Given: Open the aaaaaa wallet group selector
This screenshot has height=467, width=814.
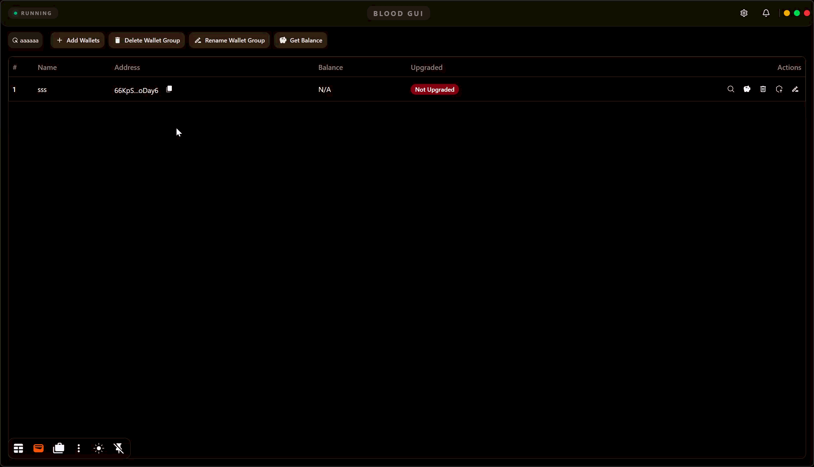Looking at the screenshot, I should pyautogui.click(x=25, y=40).
